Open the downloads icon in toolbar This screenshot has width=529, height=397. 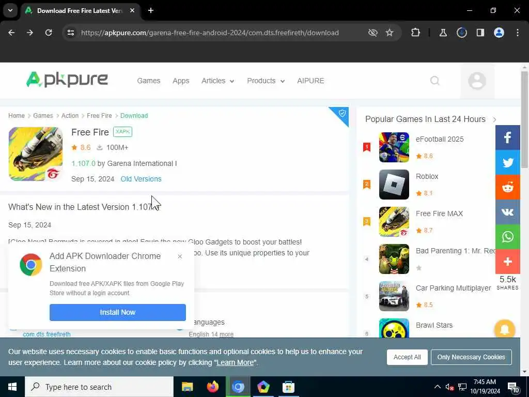[461, 33]
